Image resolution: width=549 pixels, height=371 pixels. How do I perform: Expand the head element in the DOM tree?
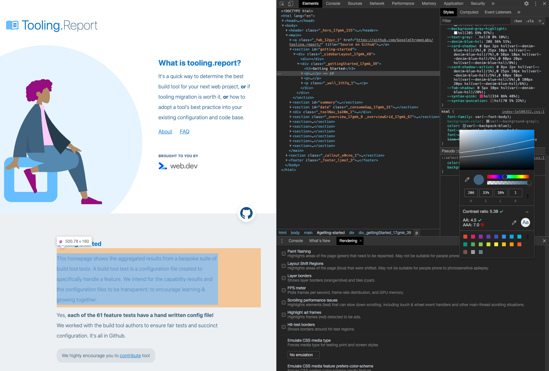click(283, 20)
